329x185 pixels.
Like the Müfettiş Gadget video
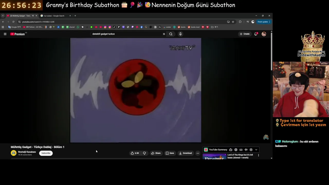135,153
